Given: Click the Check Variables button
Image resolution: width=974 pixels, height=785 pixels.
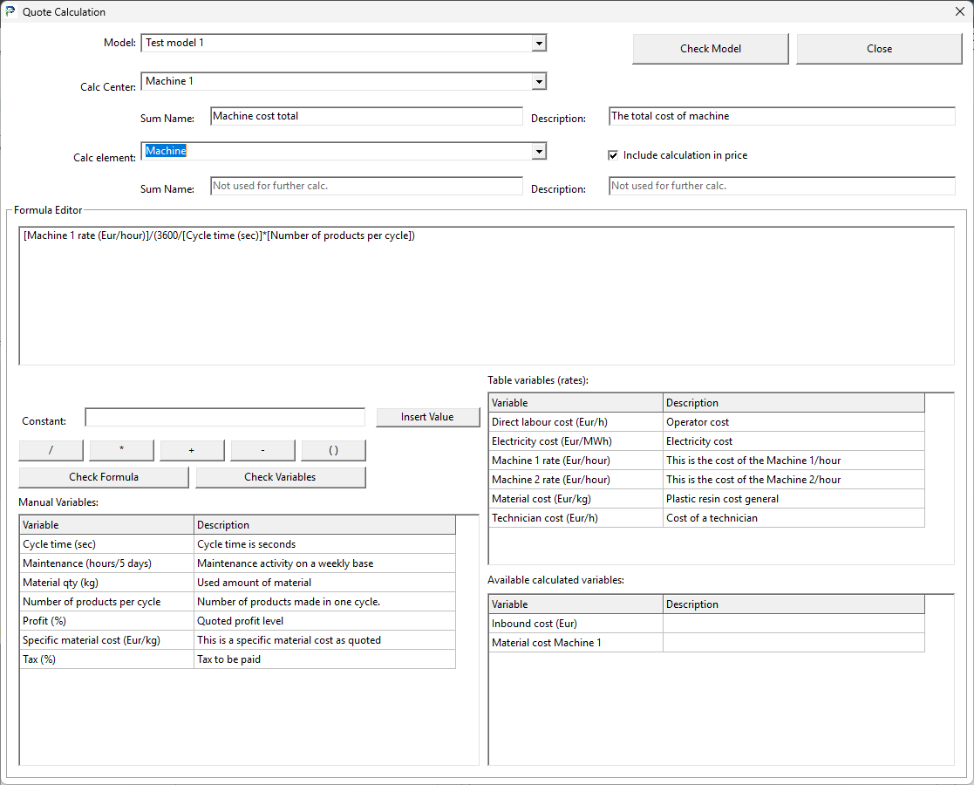Looking at the screenshot, I should 280,477.
